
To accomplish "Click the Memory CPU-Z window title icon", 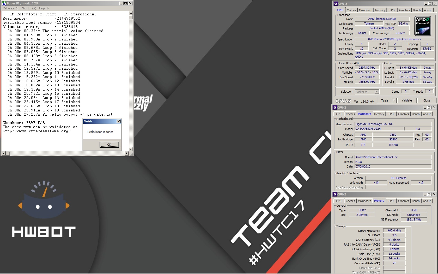I will [335, 194].
